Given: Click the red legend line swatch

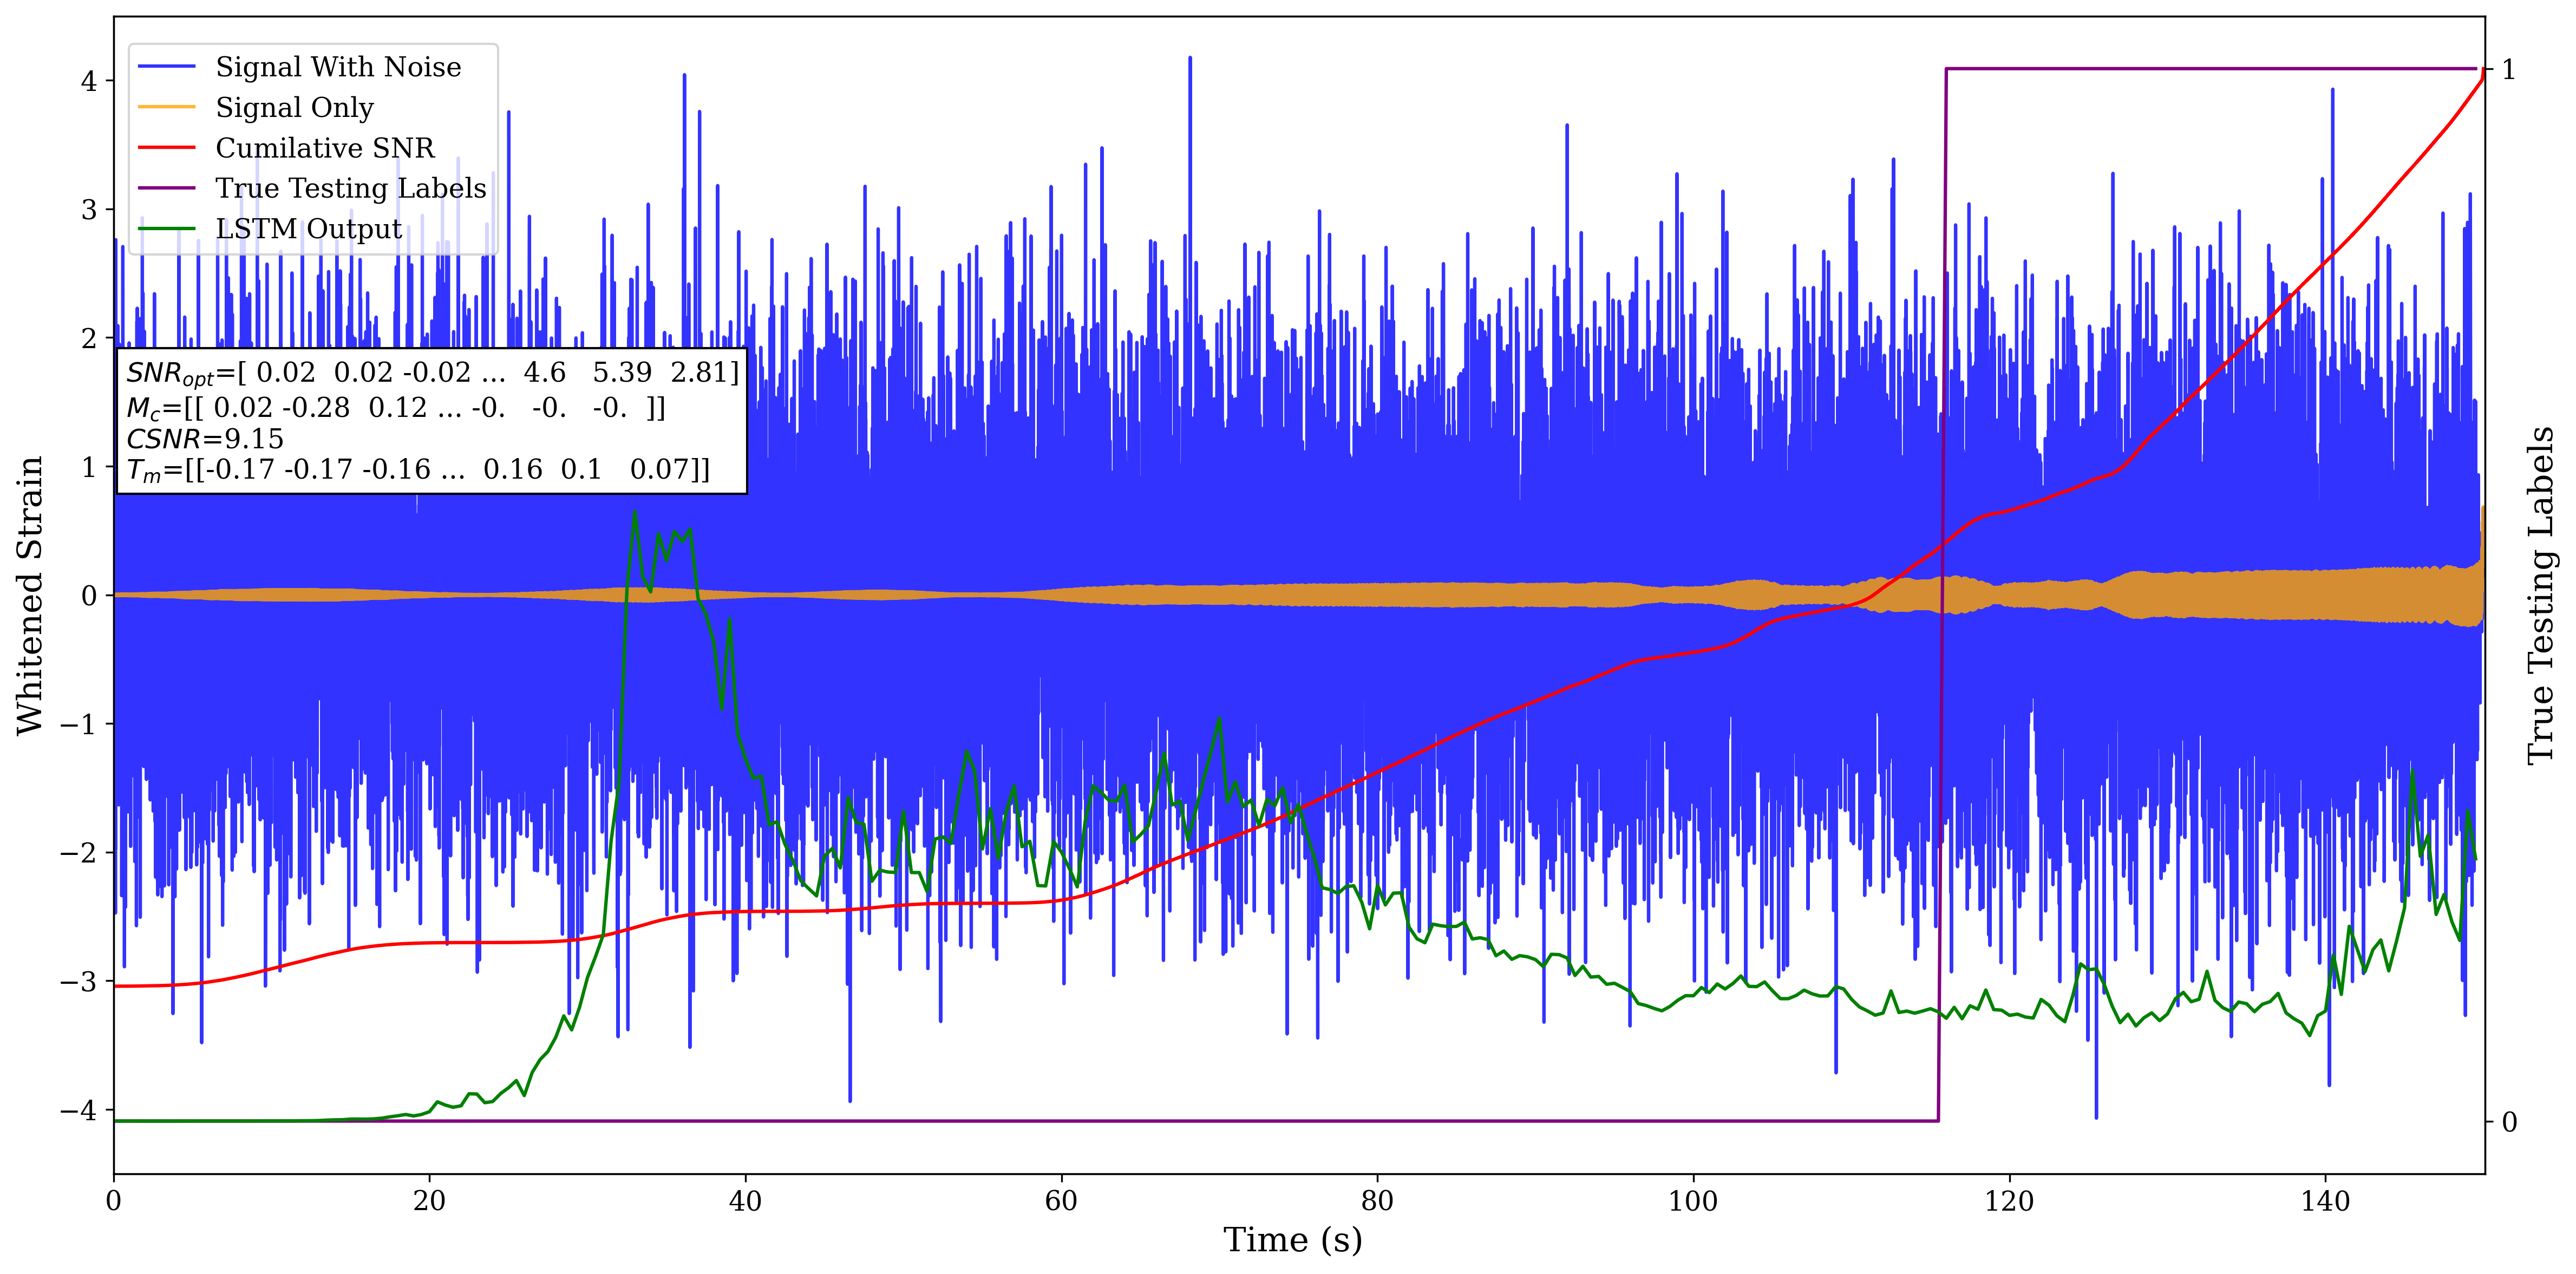Looking at the screenshot, I should pos(166,148).
